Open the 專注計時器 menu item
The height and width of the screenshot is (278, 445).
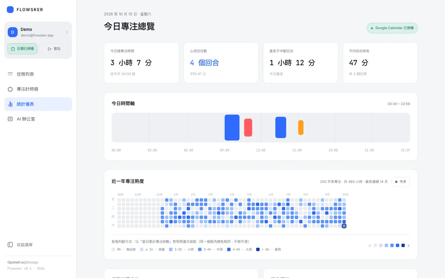coord(38,89)
